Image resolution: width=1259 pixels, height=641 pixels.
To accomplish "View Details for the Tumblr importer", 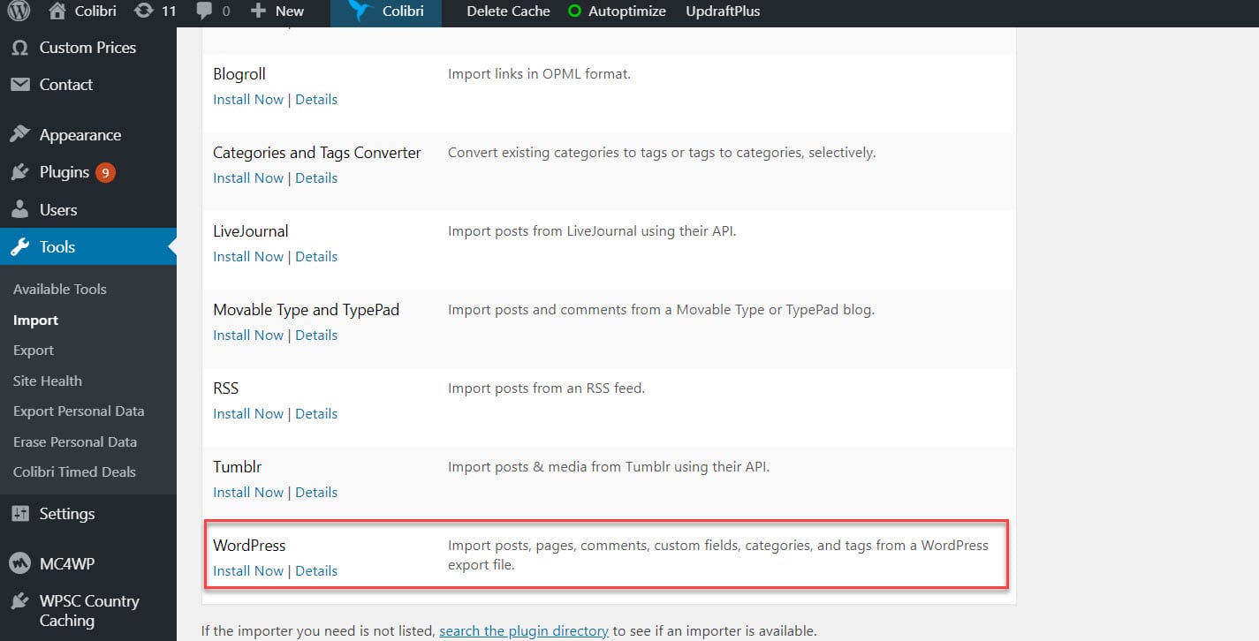I will (x=316, y=492).
